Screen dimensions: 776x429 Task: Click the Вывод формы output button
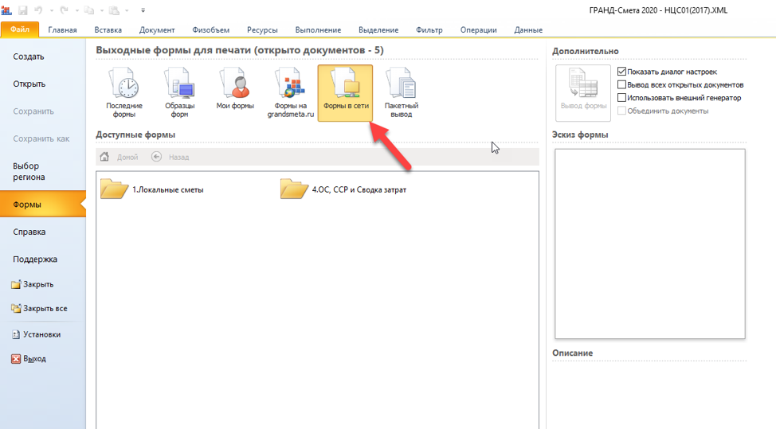[583, 93]
